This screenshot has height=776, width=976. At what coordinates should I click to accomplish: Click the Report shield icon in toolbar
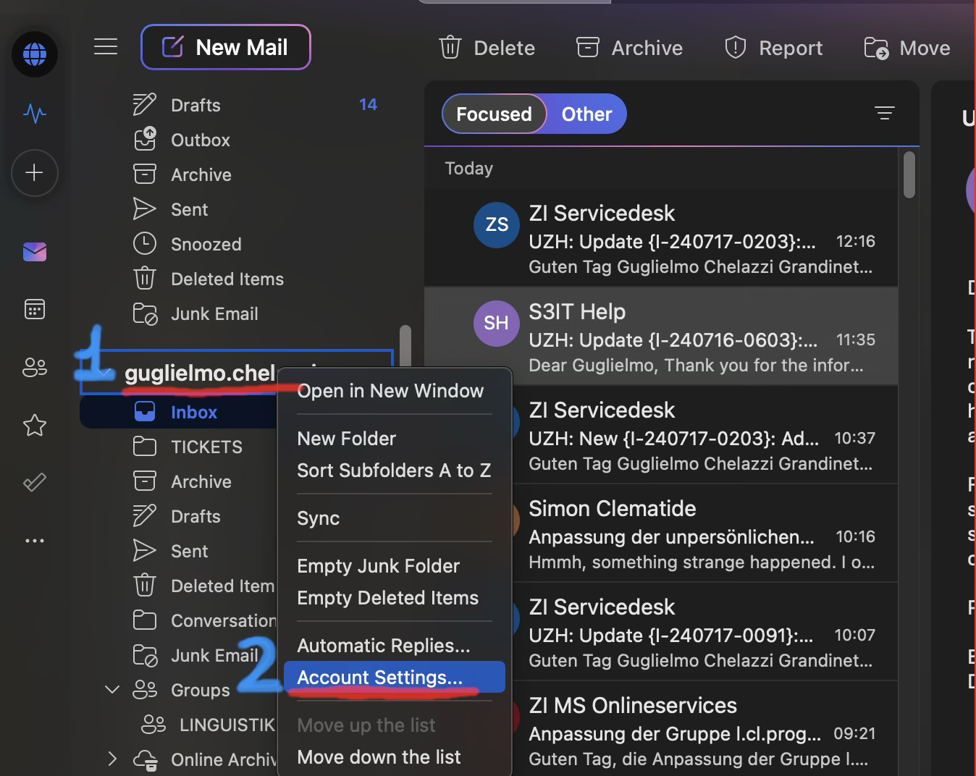pyautogui.click(x=736, y=48)
